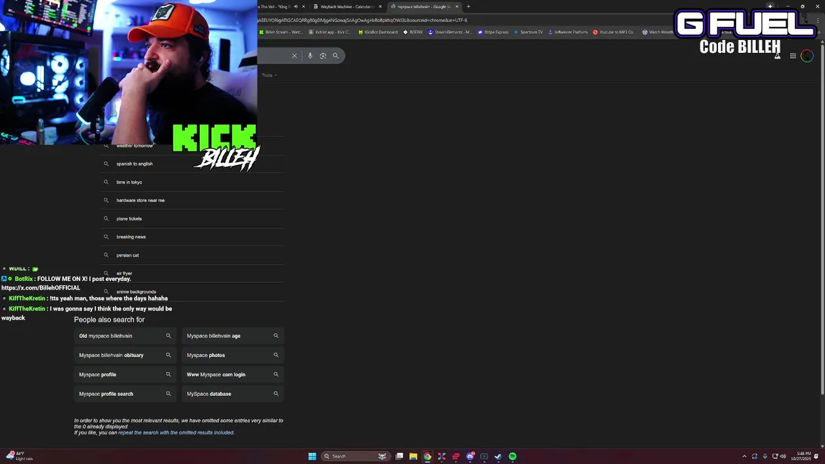Open the Steam taskbar icon
The image size is (825, 464).
click(498, 456)
